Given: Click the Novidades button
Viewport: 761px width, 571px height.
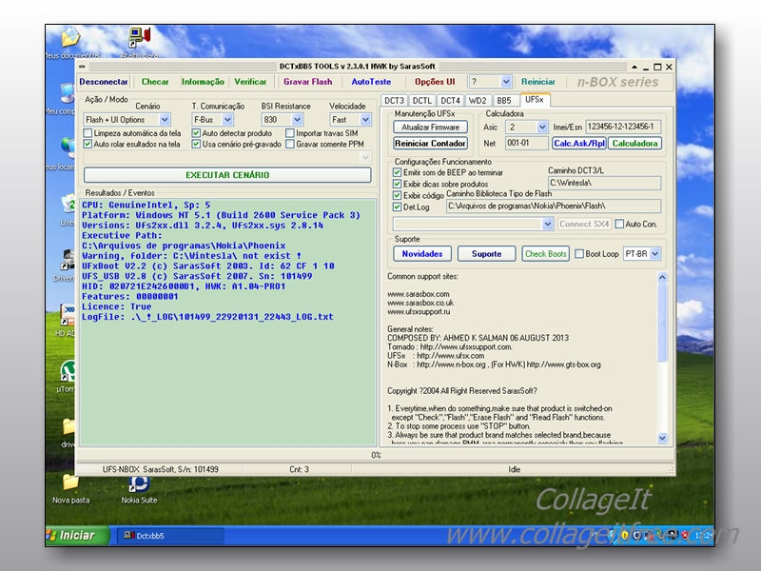Looking at the screenshot, I should pyautogui.click(x=422, y=254).
